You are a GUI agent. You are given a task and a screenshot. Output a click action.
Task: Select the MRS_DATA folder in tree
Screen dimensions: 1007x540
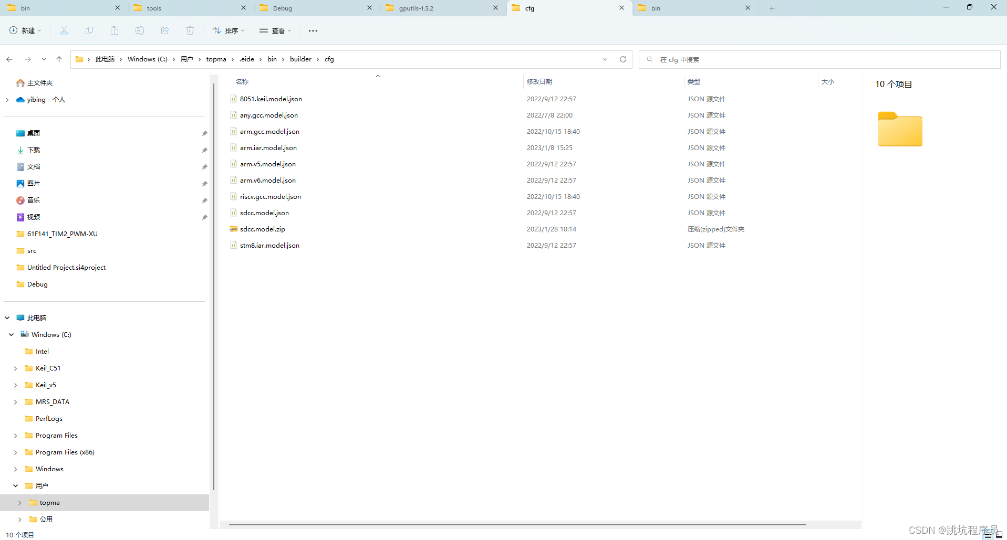(x=52, y=402)
